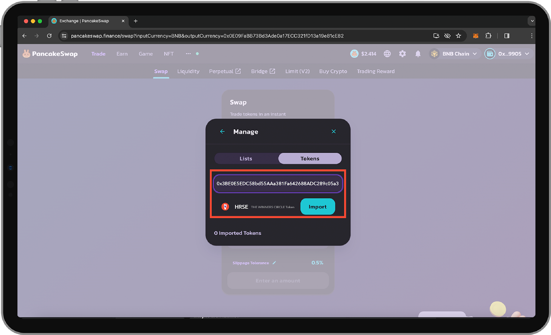Open the Earn menu
The image size is (551, 335).
point(122,54)
